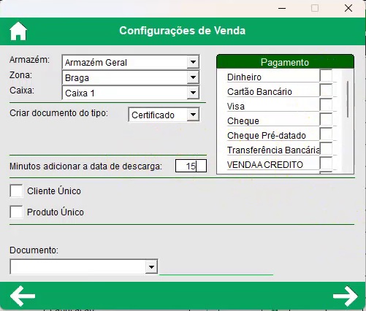This screenshot has width=366, height=311.
Task: Click the Visa label
Action: pyautogui.click(x=236, y=107)
